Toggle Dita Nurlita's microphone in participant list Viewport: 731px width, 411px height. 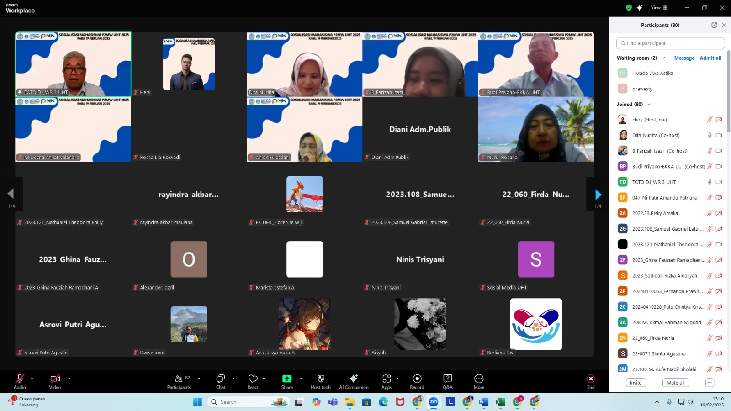pyautogui.click(x=710, y=135)
